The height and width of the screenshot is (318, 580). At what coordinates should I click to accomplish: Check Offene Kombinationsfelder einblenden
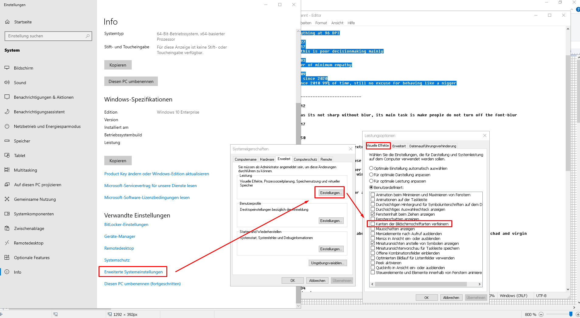point(373,253)
